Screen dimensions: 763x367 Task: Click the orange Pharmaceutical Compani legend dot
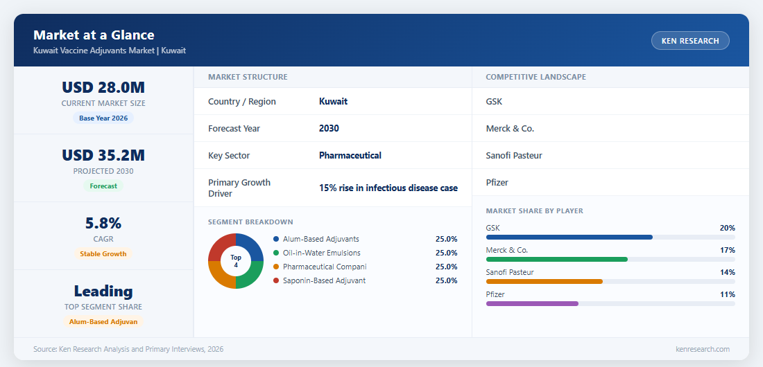tap(276, 267)
